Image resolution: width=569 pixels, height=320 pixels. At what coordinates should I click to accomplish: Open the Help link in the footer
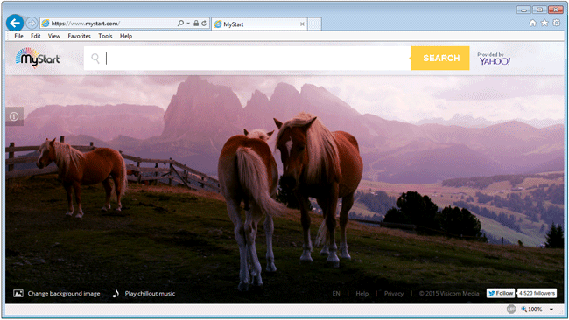tap(362, 294)
